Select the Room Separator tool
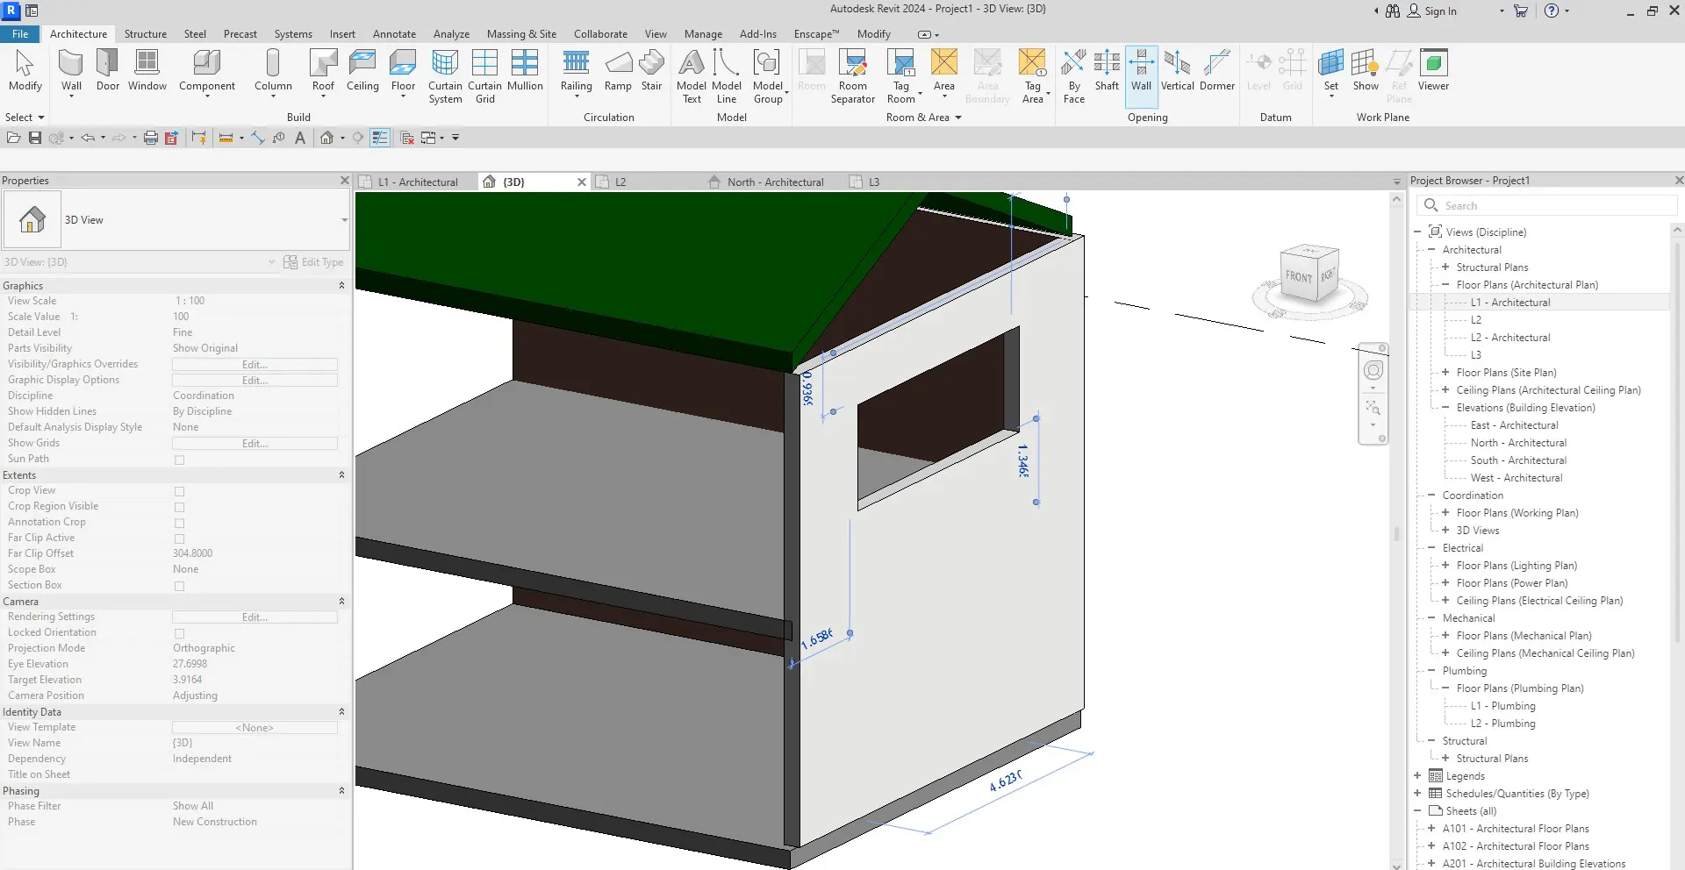Image resolution: width=1685 pixels, height=870 pixels. pos(853,76)
